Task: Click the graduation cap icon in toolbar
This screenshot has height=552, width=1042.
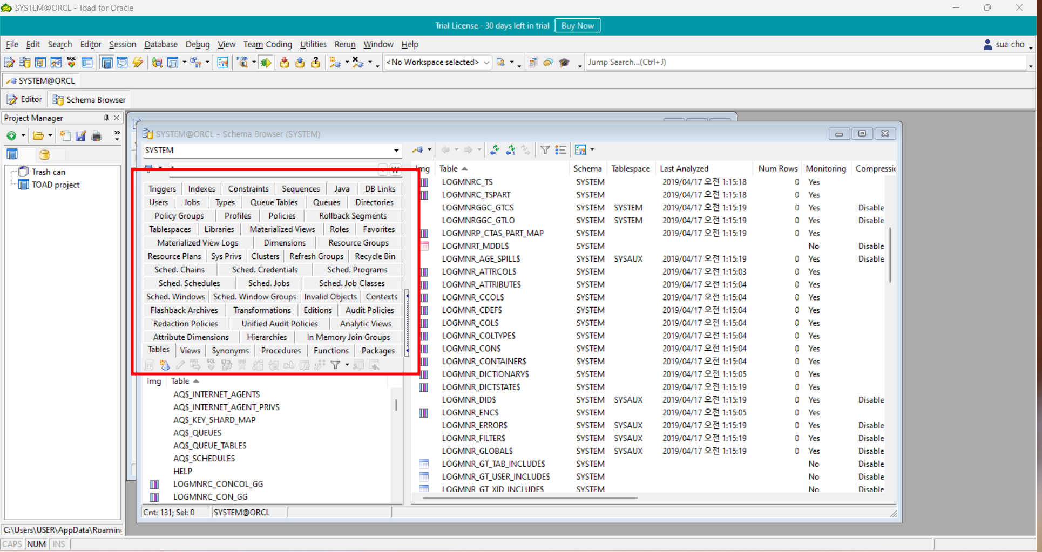Action: [x=565, y=63]
